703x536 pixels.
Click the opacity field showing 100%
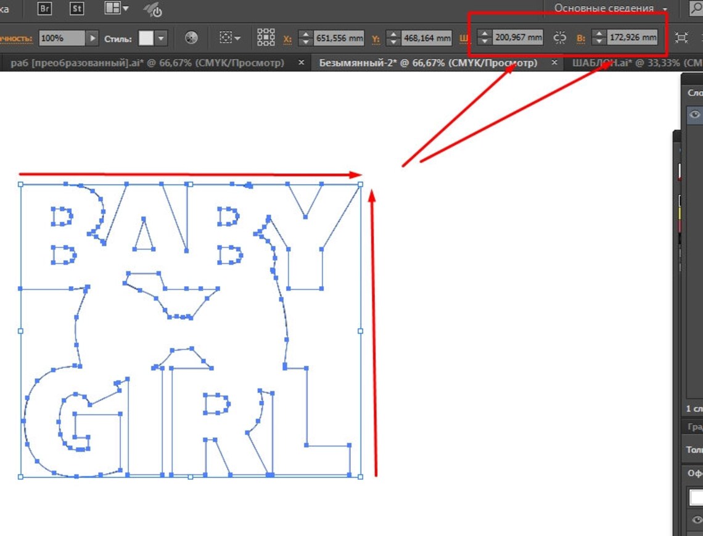tap(61, 38)
